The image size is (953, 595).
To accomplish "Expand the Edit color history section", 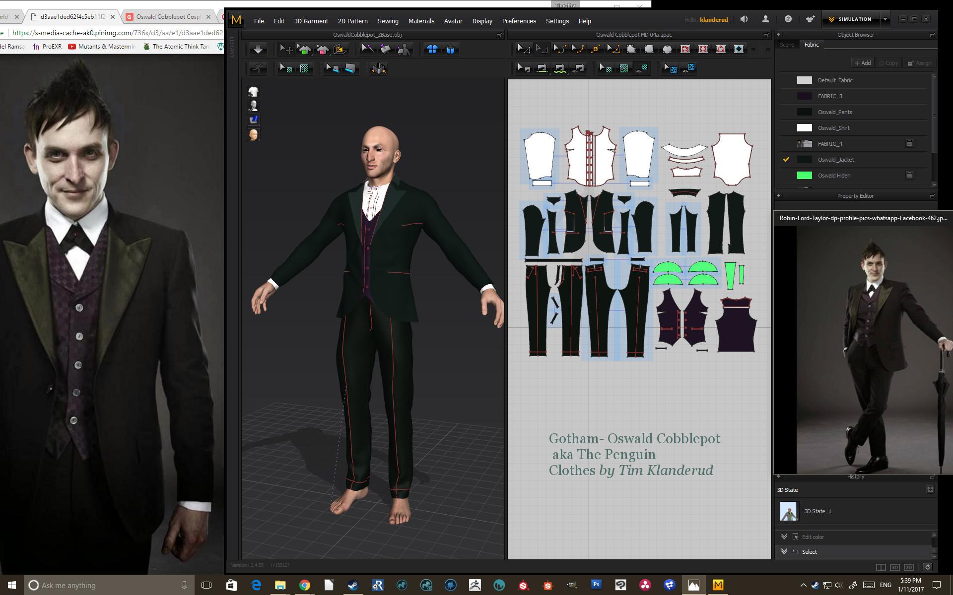I will point(784,536).
